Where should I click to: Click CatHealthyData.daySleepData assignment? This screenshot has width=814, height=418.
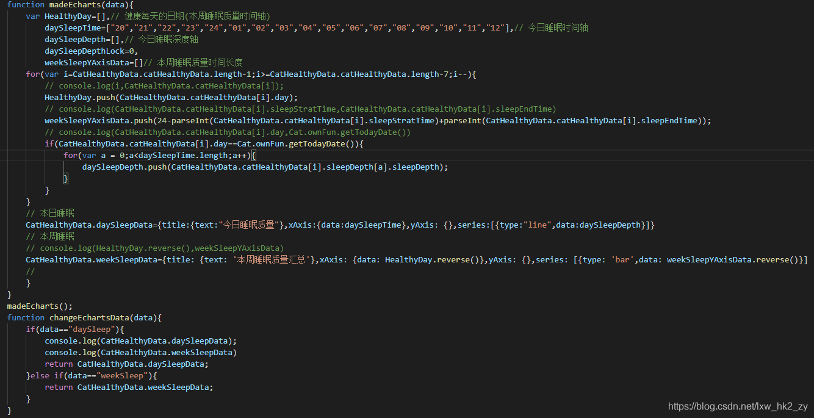(x=340, y=225)
